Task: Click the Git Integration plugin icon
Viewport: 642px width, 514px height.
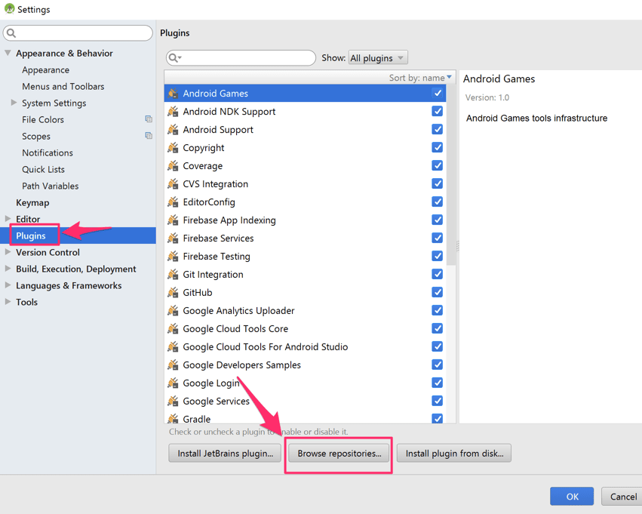Action: click(x=174, y=275)
